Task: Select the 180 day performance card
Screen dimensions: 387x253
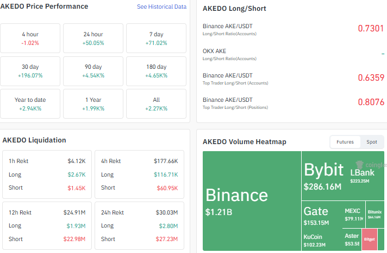Action: pos(156,71)
